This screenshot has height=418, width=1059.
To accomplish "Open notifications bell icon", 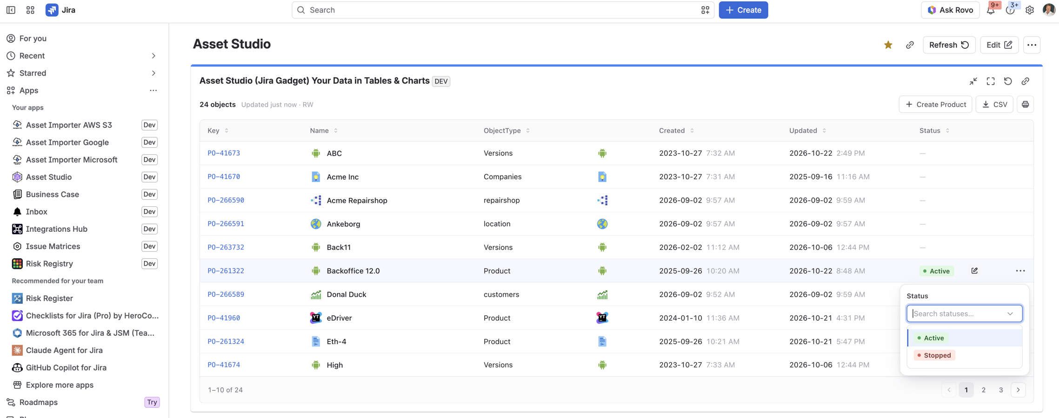I will 990,10.
